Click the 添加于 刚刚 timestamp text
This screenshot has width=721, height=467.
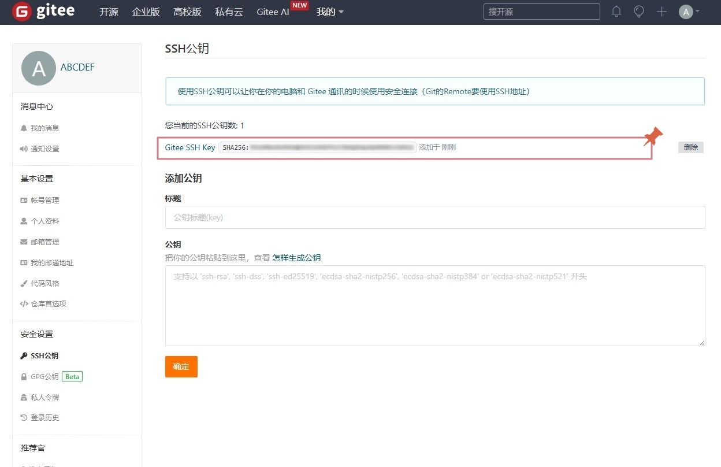click(x=437, y=147)
